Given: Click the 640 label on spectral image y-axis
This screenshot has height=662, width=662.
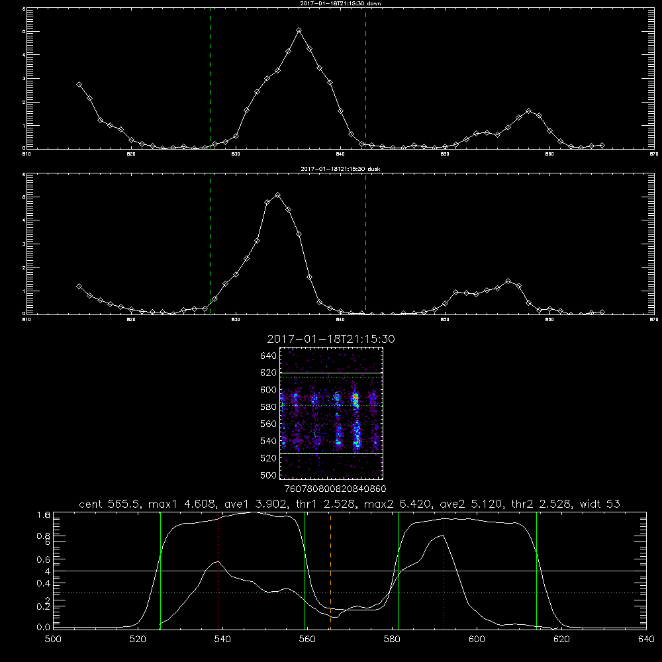Looking at the screenshot, I should tap(269, 356).
